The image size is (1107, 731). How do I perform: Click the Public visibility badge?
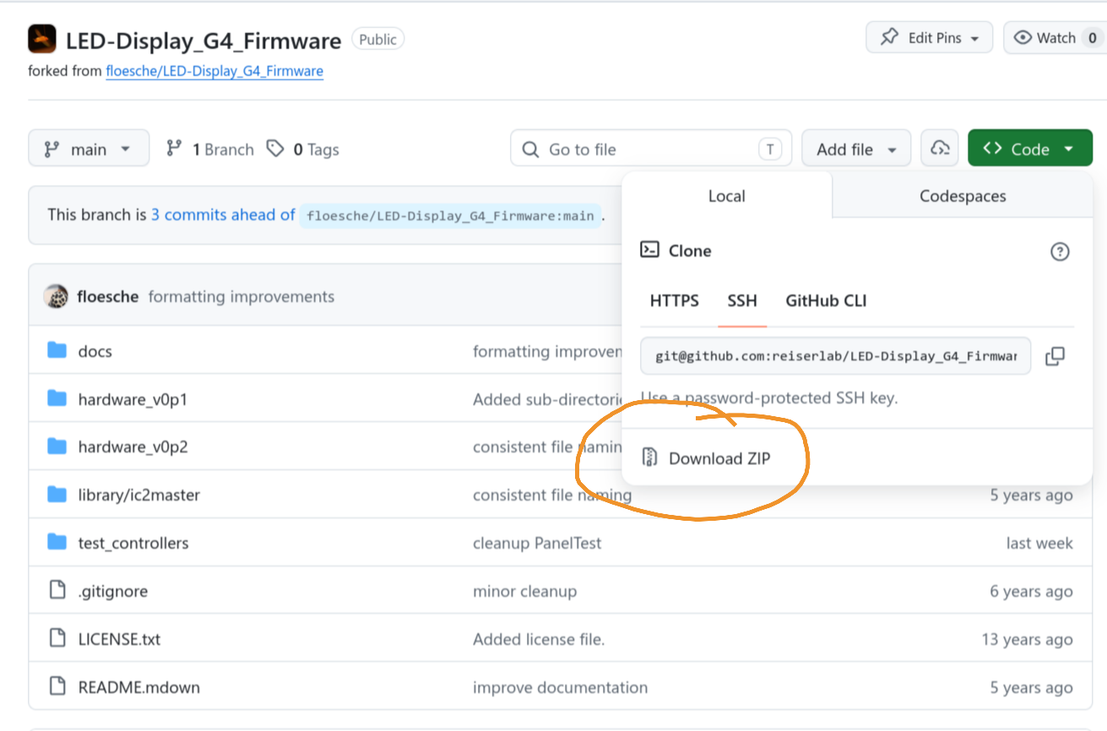pos(378,39)
